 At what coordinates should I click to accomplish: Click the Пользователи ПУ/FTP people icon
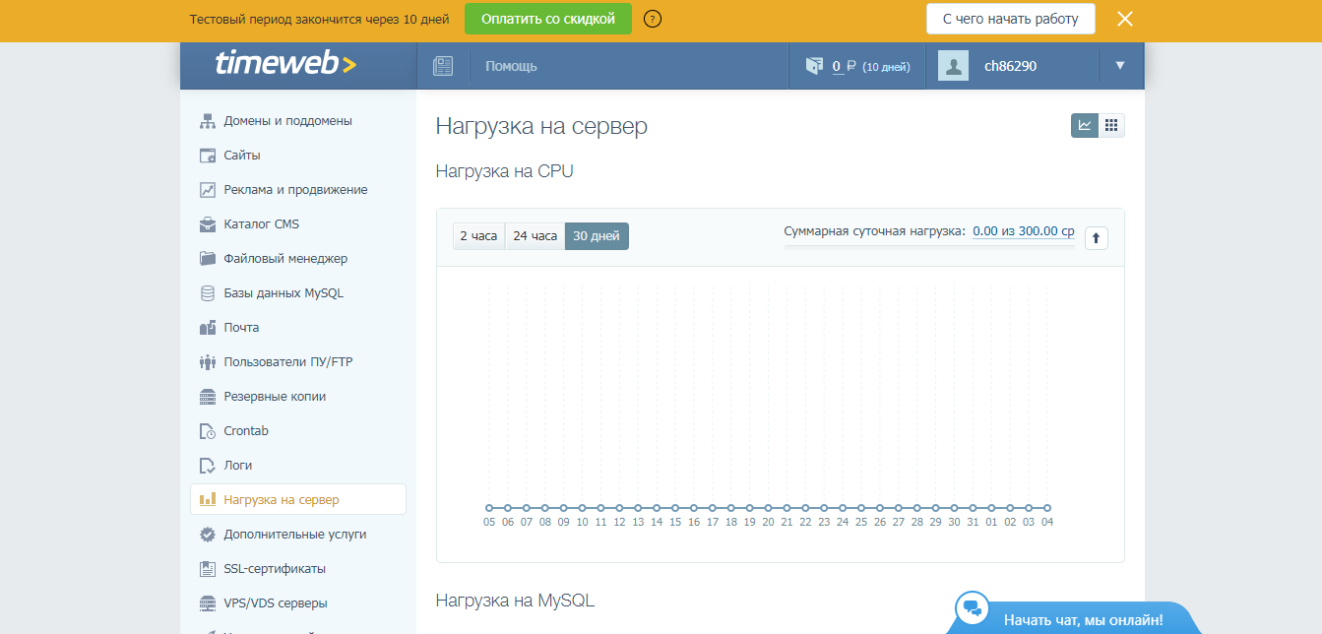tap(207, 362)
